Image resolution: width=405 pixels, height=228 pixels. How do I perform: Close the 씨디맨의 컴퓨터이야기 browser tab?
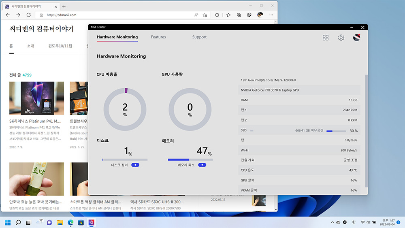pos(56,7)
